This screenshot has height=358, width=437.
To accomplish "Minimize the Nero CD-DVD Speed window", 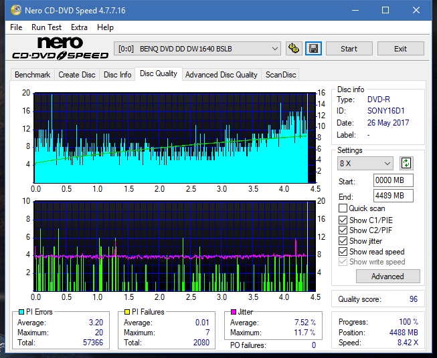I will tap(355, 10).
